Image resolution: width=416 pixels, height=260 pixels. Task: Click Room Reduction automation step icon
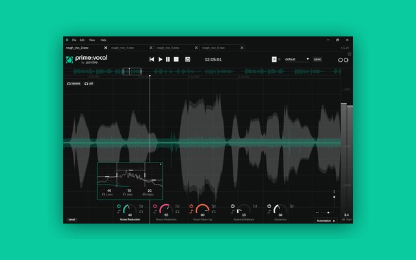(x=155, y=212)
